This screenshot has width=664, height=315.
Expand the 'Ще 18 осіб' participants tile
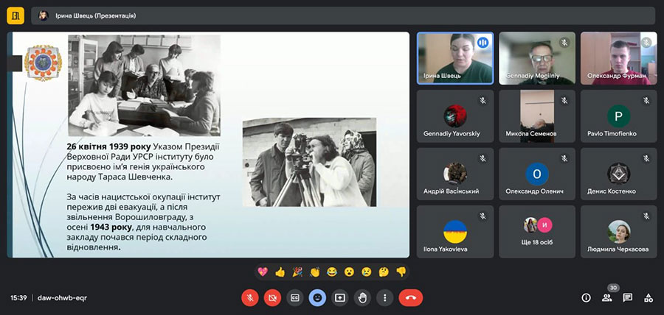click(537, 231)
